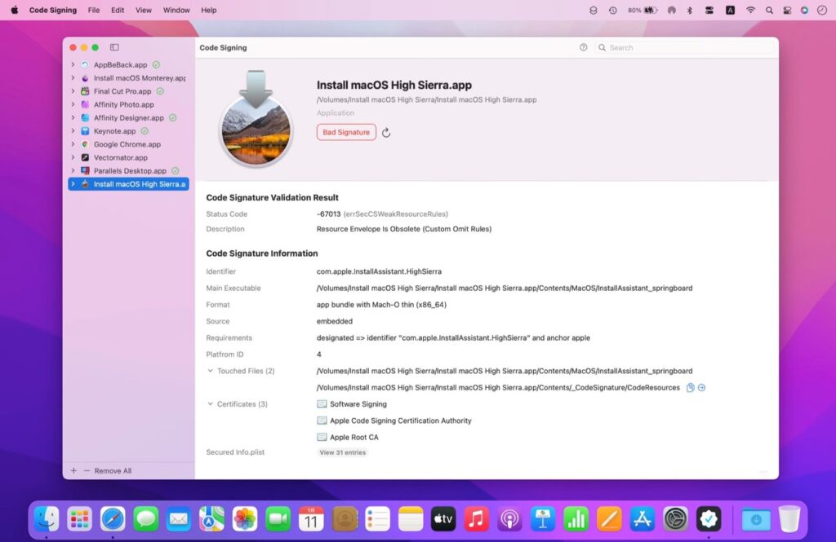
Task: Click View 31 entries for Secured Info.plist
Action: (x=343, y=452)
